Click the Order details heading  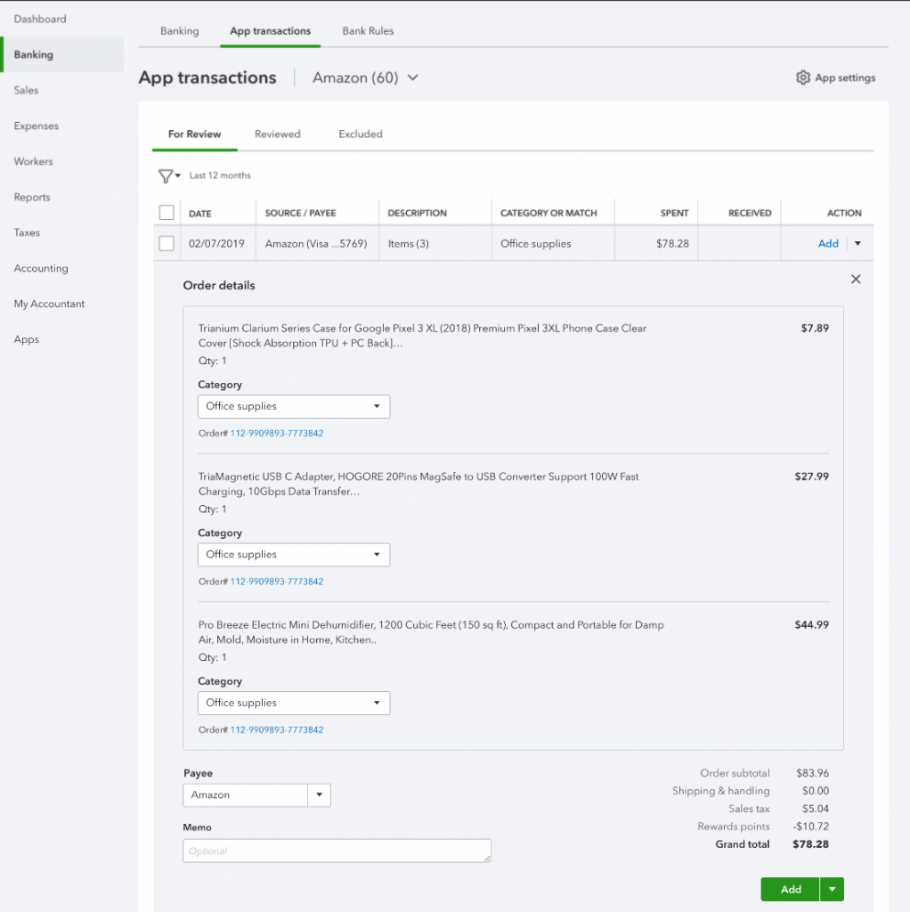(219, 286)
